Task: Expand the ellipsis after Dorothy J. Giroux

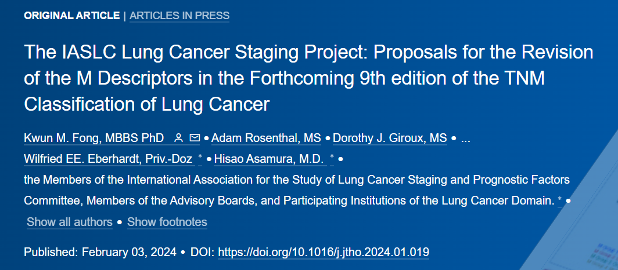Action: pos(465,138)
